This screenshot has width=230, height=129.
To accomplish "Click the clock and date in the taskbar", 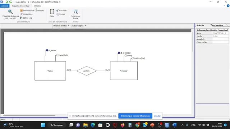I will 217,125.
